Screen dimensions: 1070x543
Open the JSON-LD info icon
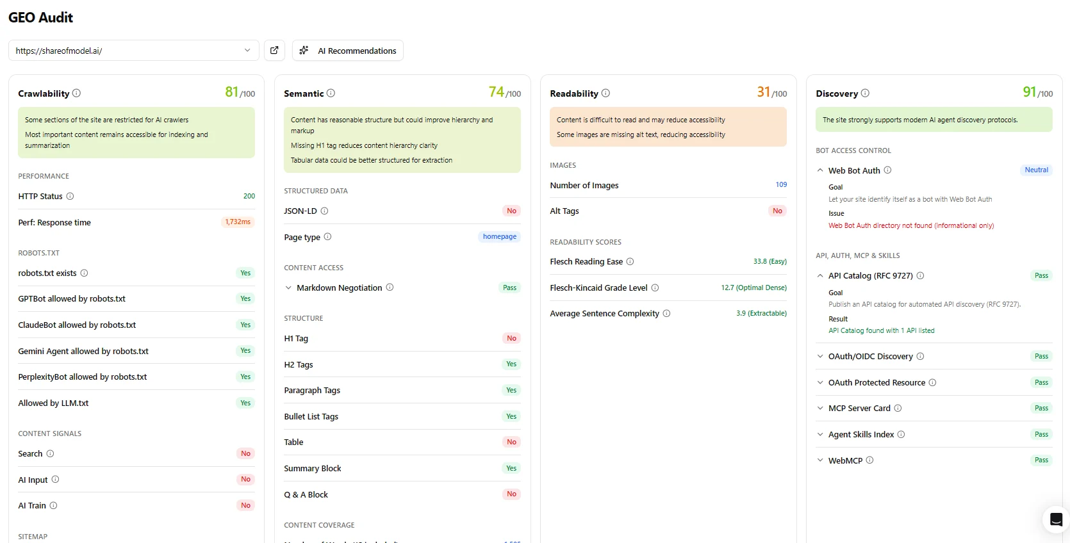(x=324, y=211)
